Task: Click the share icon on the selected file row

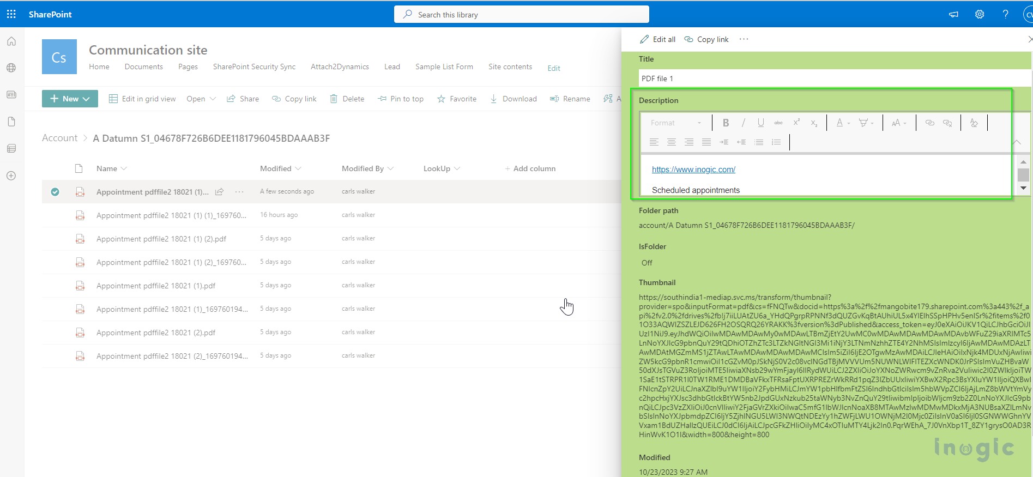Action: tap(219, 192)
